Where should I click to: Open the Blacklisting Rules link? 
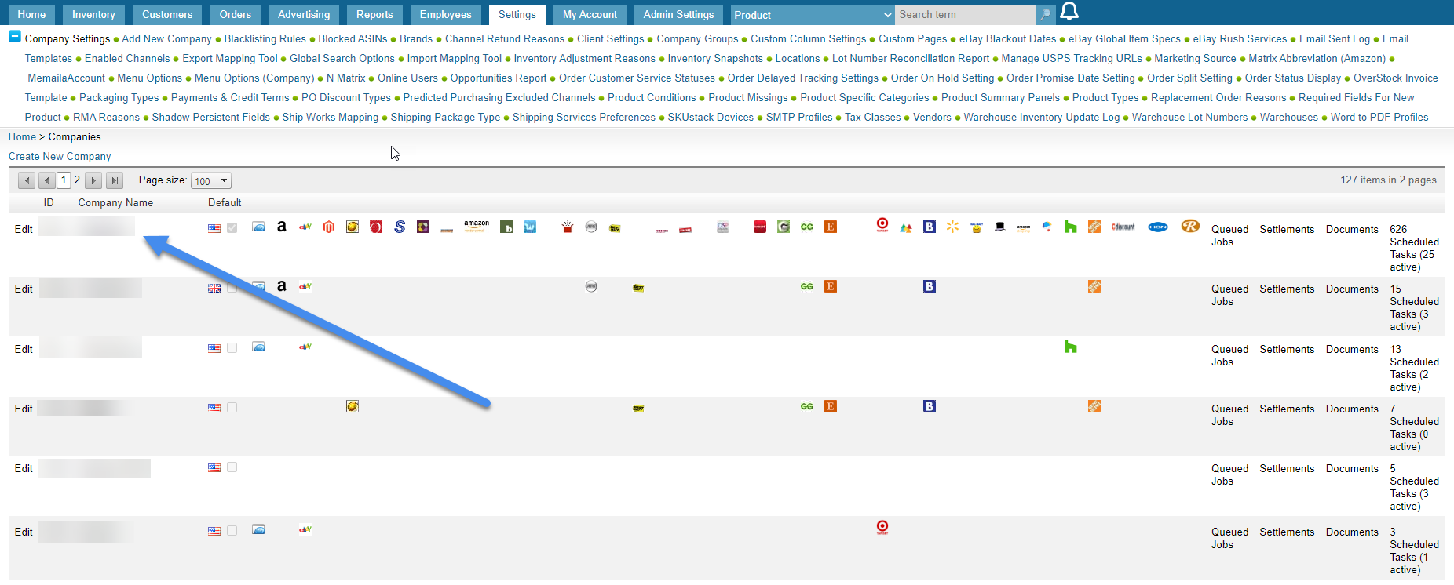pyautogui.click(x=265, y=38)
